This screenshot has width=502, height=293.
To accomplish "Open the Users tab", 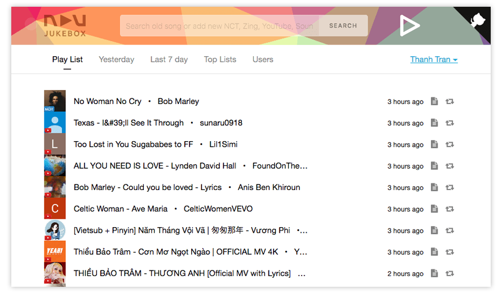I will tap(263, 60).
